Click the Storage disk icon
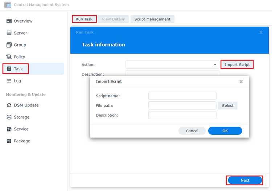The image size is (272, 191). point(9,117)
